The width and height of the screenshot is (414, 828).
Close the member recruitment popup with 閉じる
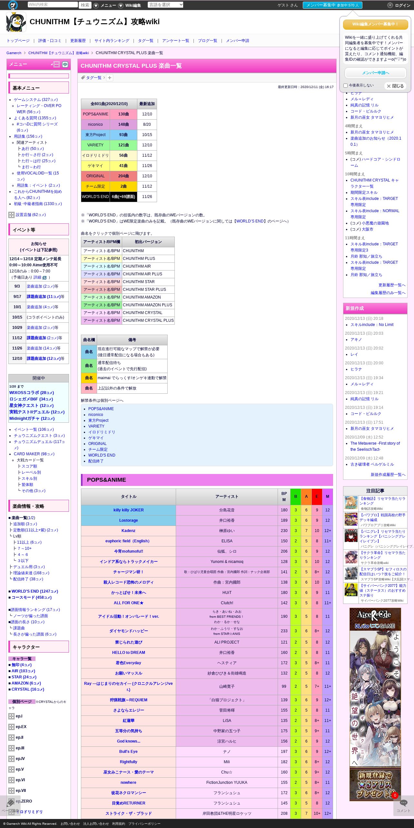click(395, 86)
